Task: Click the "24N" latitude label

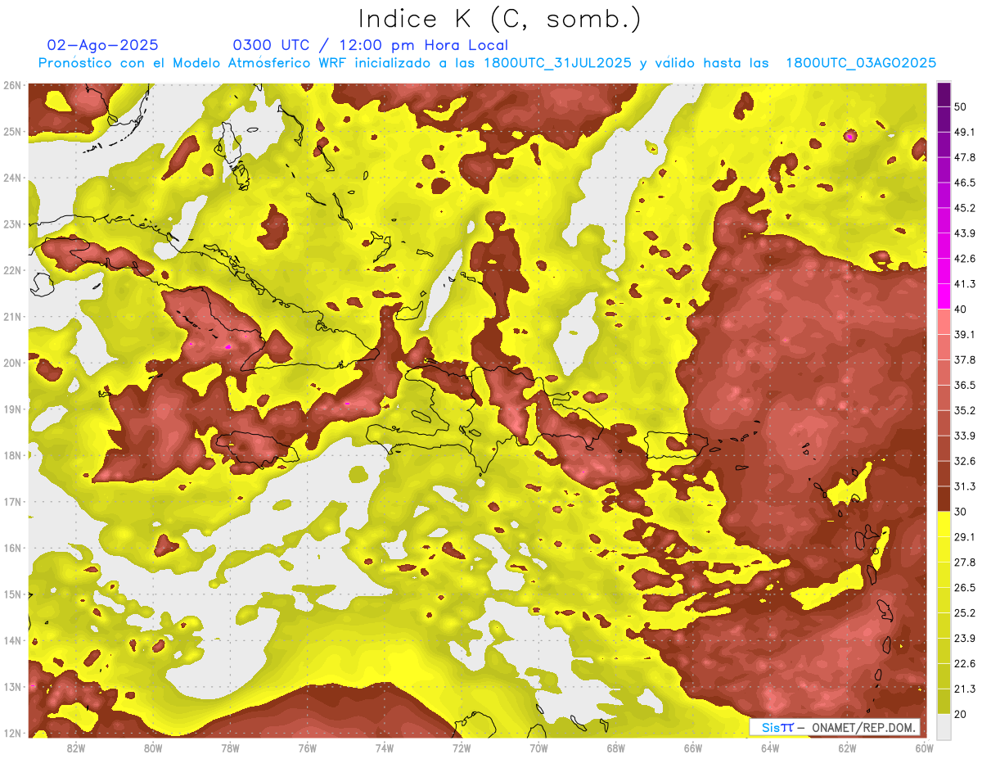Action: 12,178
